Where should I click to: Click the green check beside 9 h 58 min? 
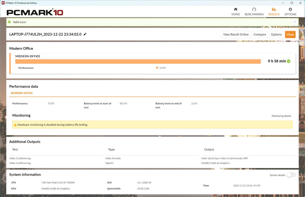tap(288, 61)
